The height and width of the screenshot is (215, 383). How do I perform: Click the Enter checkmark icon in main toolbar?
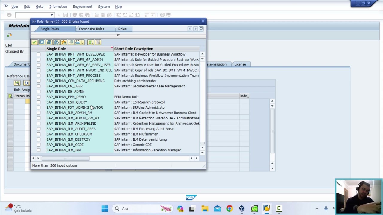coord(9,15)
